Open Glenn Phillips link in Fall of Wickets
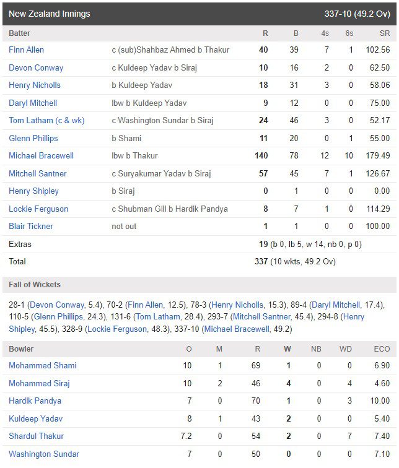 (x=58, y=317)
